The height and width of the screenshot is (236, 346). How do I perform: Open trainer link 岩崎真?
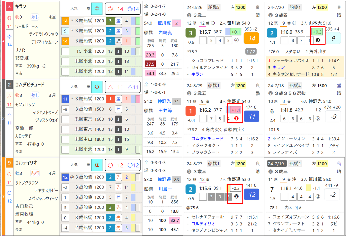click(x=165, y=32)
